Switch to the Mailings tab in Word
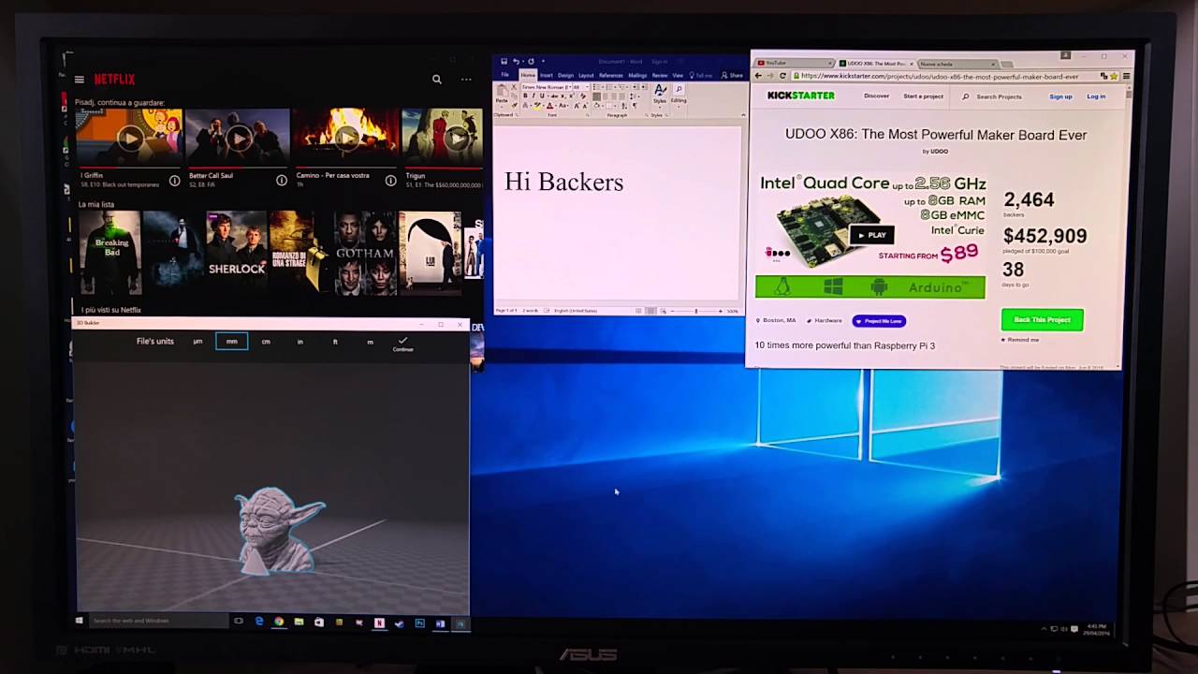The width and height of the screenshot is (1198, 674). click(x=637, y=76)
